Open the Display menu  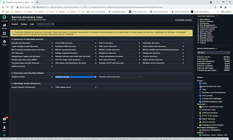(x=24, y=24)
